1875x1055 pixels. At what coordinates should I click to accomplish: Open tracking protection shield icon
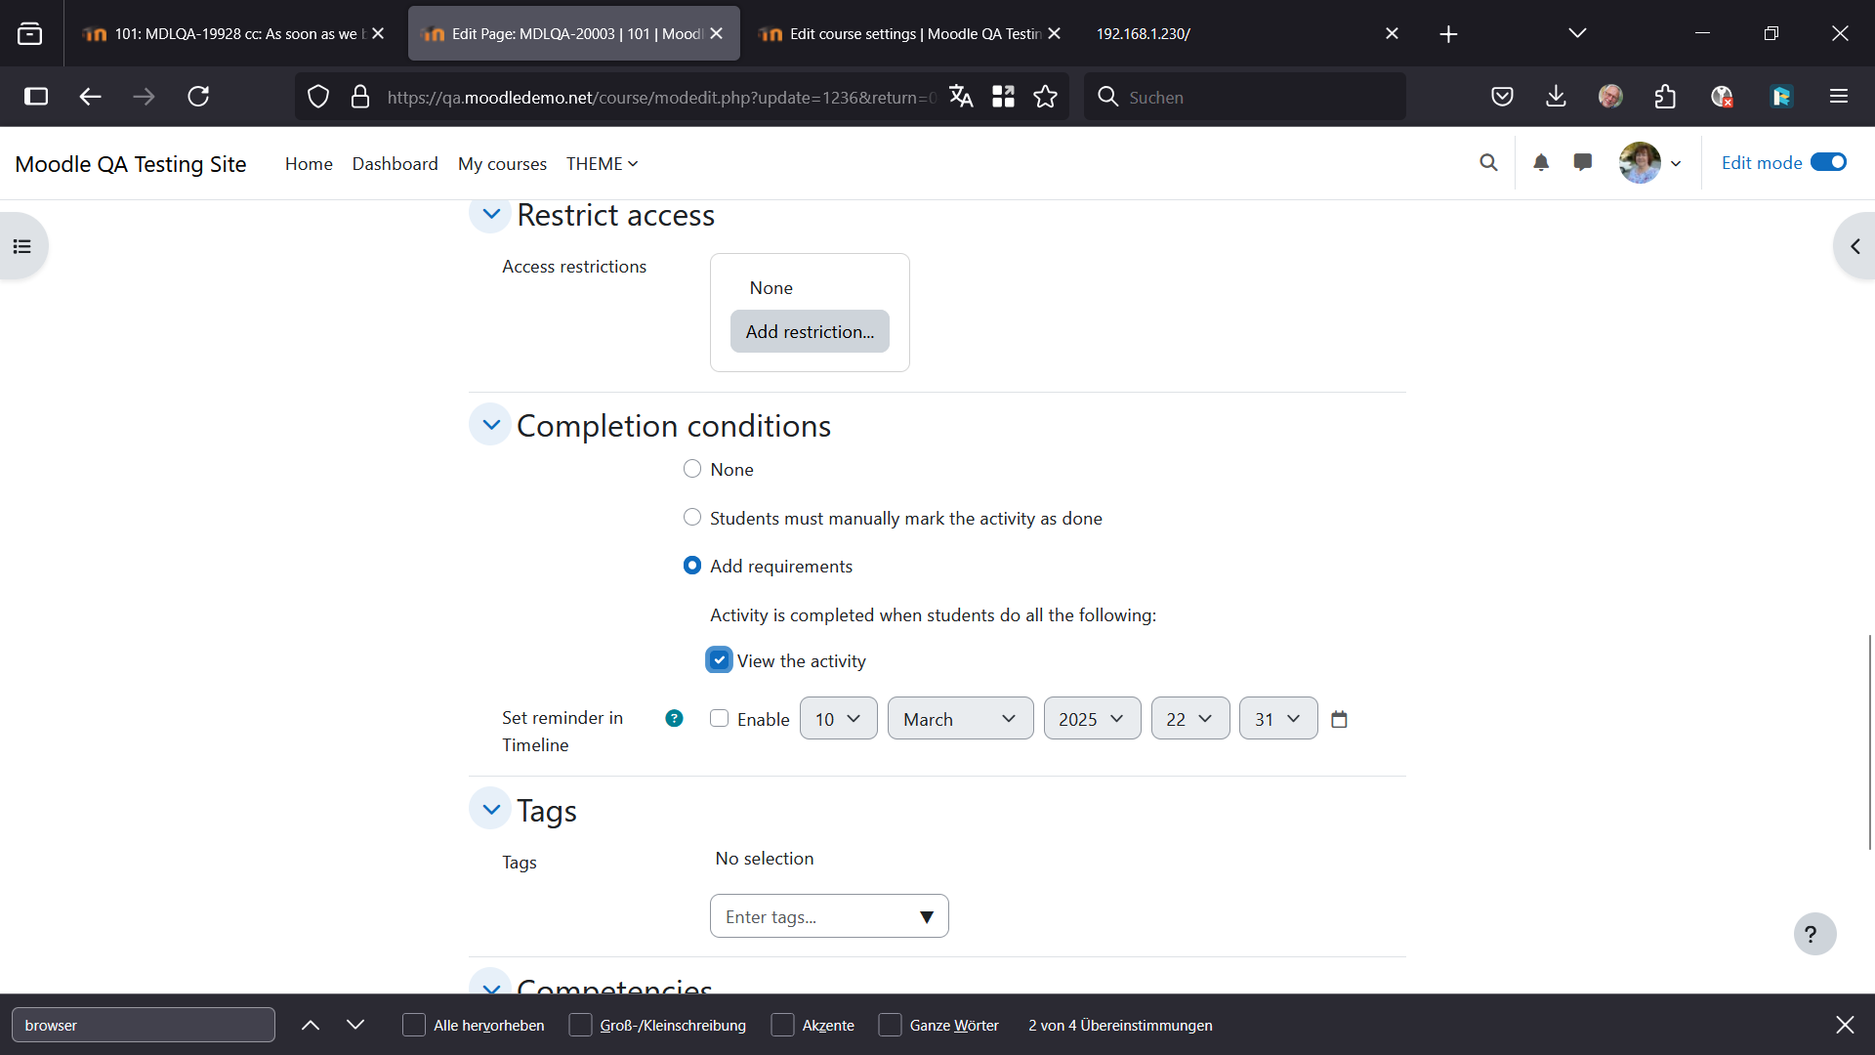[x=318, y=97]
